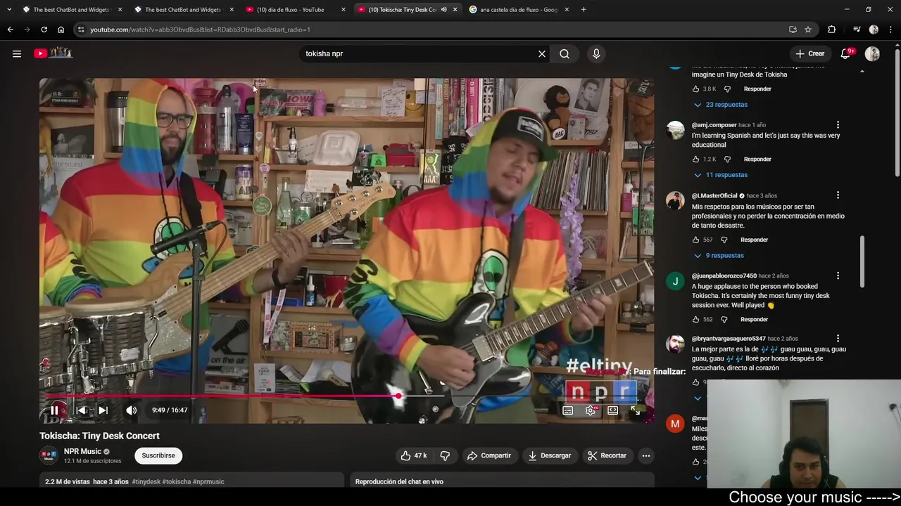901x506 pixels.
Task: Open a new browser tab
Action: (x=584, y=10)
